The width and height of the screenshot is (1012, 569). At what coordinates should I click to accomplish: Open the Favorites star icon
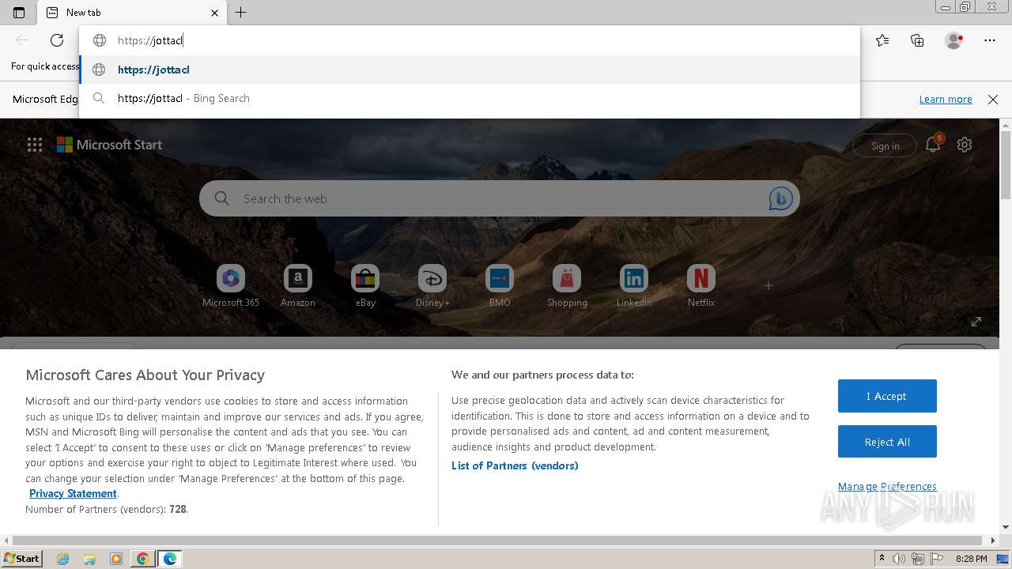(882, 40)
